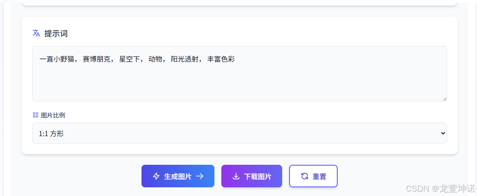Screen dimensions: 477x196
Task: Click the chevron arrow of ratio dropdown
Action: tap(443, 133)
